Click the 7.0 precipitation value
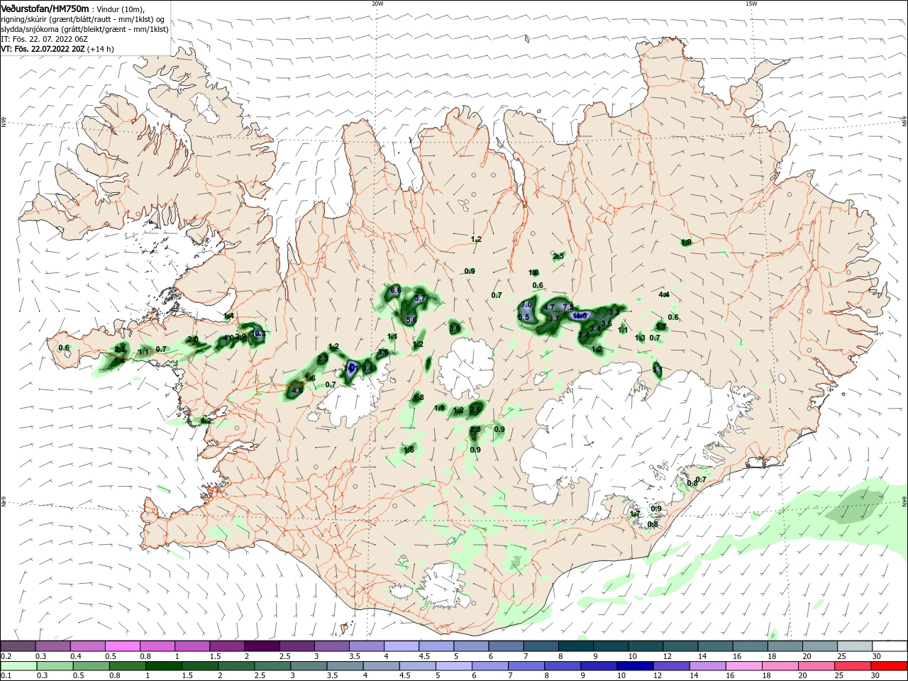 526,304
